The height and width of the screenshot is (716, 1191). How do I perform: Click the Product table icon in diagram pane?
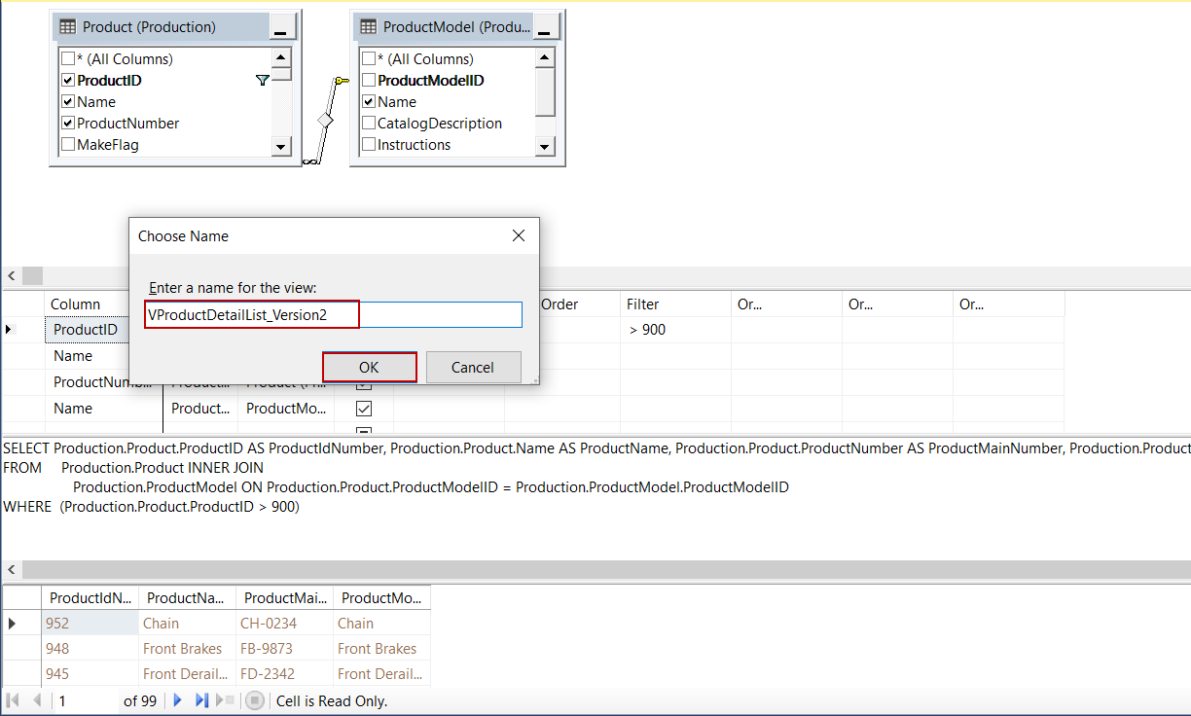[68, 27]
